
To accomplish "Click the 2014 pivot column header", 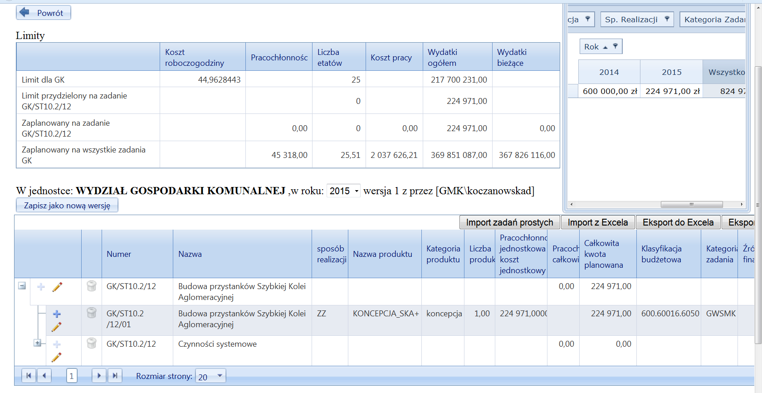I will [609, 72].
